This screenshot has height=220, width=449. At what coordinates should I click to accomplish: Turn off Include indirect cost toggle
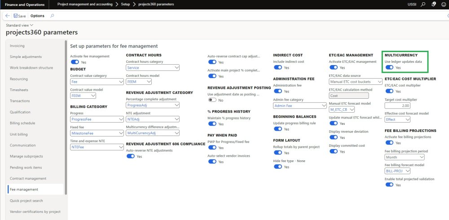[x=278, y=67]
